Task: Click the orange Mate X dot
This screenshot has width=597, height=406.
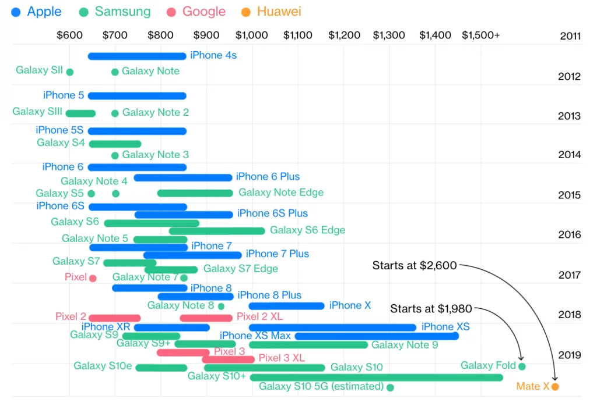Action: coord(555,387)
